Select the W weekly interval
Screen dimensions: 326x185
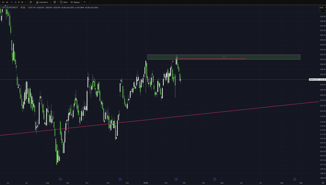pos(19,2)
